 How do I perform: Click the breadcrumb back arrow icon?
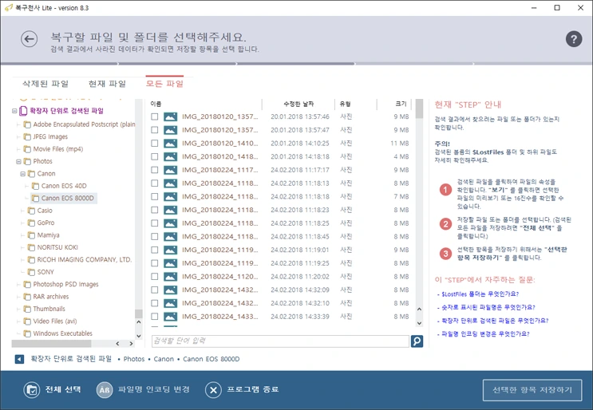pyautogui.click(x=19, y=359)
